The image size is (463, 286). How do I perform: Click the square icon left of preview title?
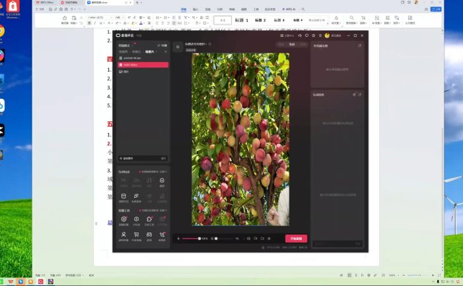pos(178,47)
